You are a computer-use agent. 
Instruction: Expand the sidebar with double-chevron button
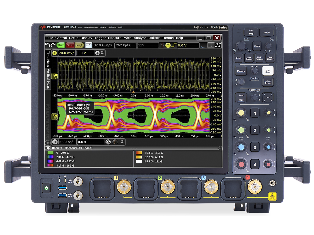48,142
